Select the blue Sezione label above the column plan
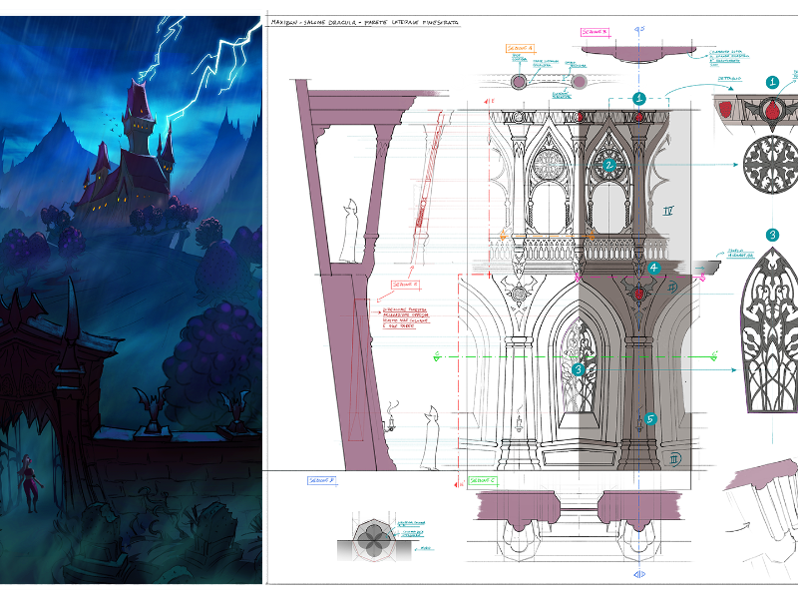Screen dimensions: 798x599 point(321,481)
